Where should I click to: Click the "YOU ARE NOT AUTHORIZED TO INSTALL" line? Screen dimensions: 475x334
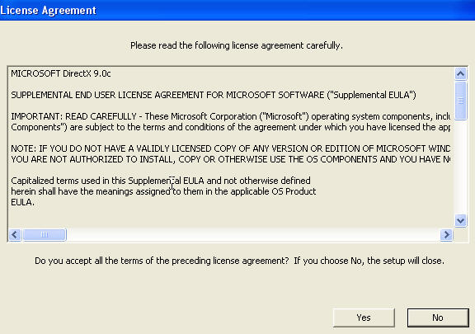pos(230,159)
